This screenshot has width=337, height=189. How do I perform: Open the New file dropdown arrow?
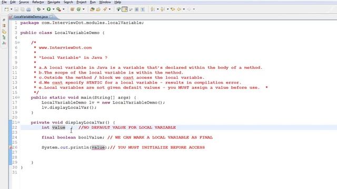[x=12, y=9]
